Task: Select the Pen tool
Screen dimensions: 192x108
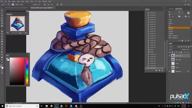Action: point(2,47)
